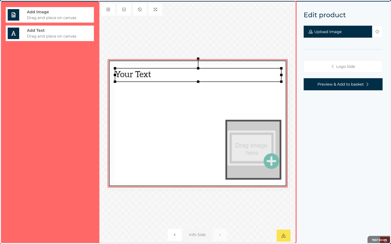Click the top-right resize handle of text box
This screenshot has height=244, width=391.
pos(281,68)
